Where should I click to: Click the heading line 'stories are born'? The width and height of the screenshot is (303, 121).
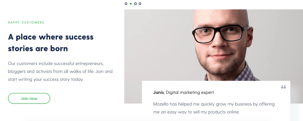(38, 48)
